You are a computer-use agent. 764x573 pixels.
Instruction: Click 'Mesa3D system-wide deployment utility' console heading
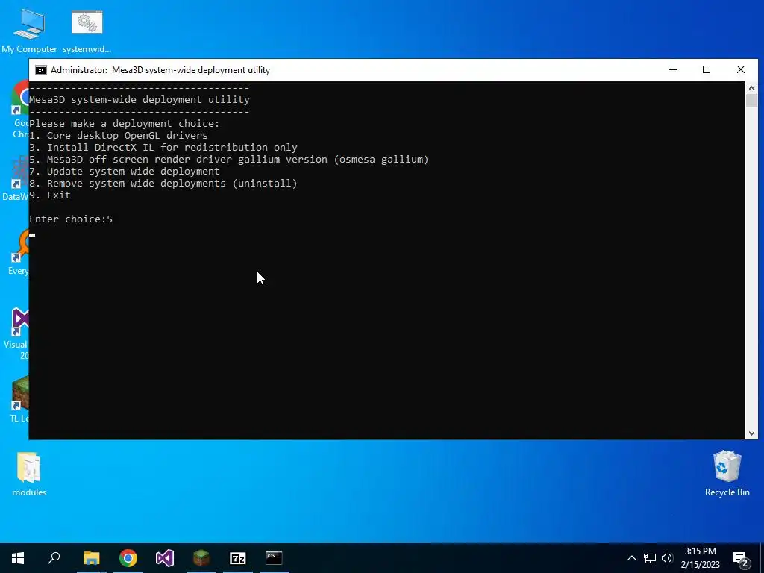(140, 99)
